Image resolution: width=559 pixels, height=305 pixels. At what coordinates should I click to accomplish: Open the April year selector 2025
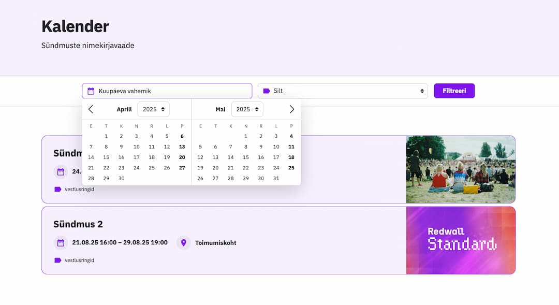pyautogui.click(x=153, y=109)
